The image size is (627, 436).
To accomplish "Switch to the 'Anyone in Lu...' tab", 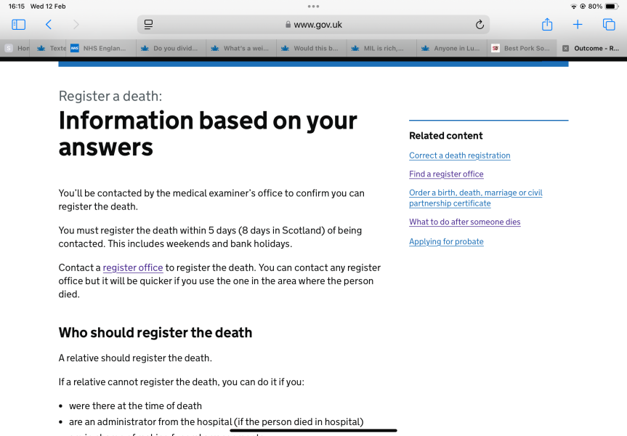I will (x=451, y=49).
